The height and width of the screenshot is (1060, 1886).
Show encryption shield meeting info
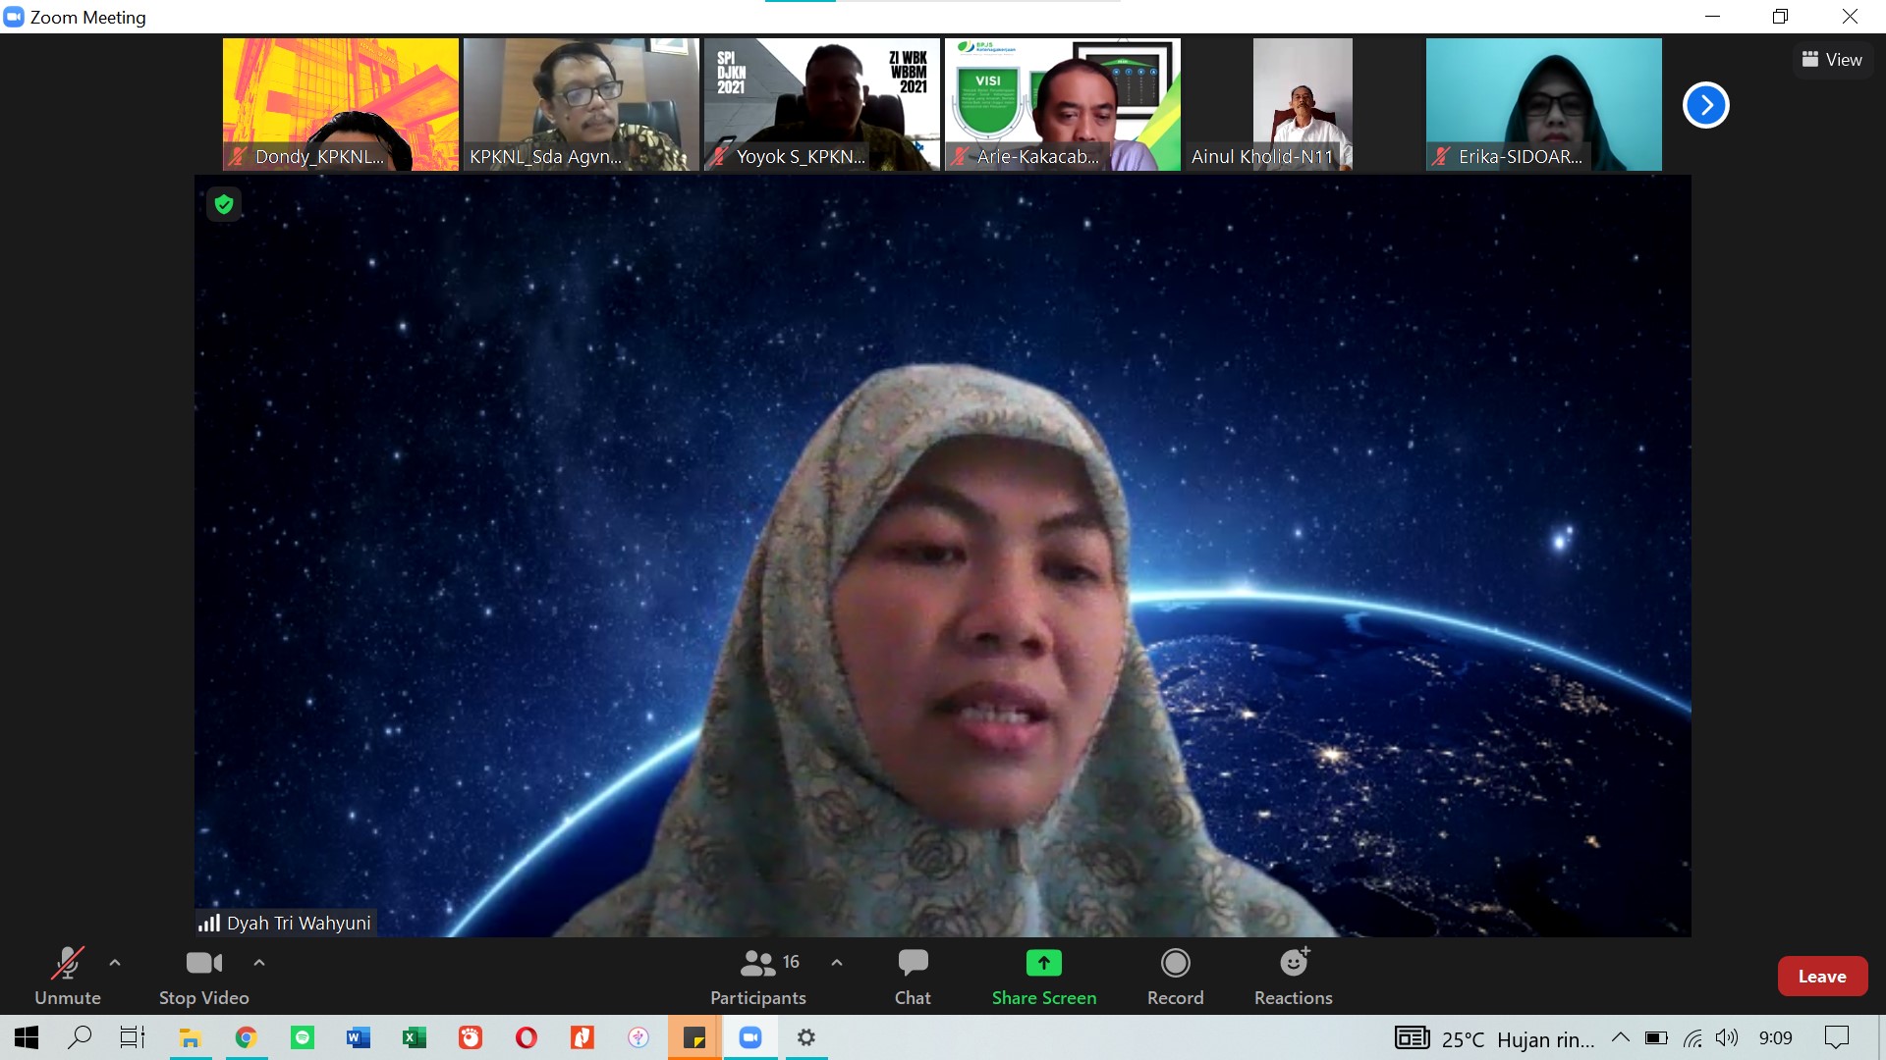224,204
